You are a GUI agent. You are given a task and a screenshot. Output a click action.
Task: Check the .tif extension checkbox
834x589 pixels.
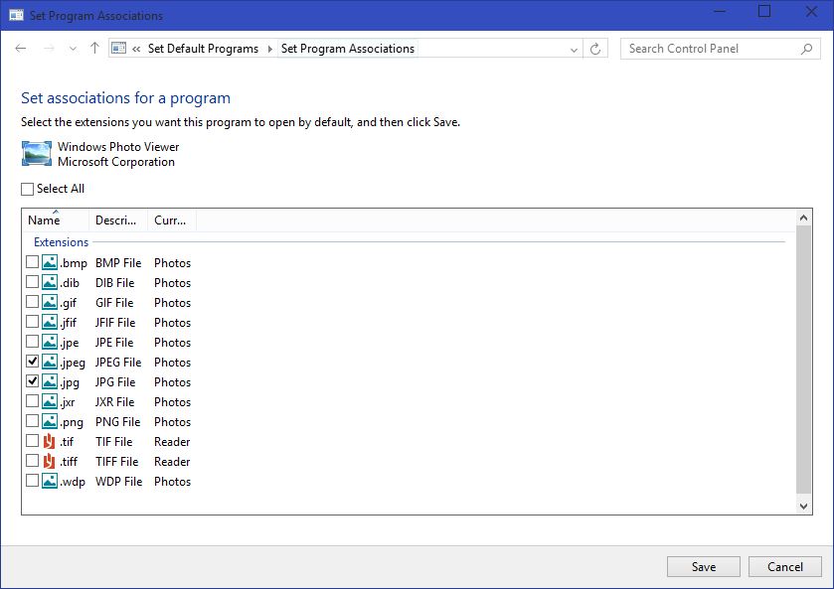pyautogui.click(x=33, y=441)
